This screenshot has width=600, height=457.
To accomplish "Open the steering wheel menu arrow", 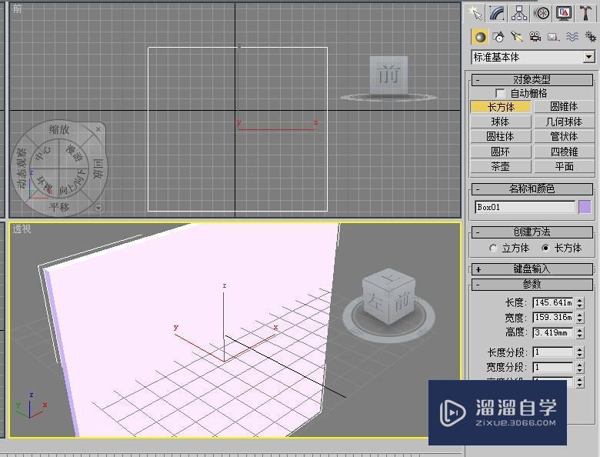I will [98, 208].
